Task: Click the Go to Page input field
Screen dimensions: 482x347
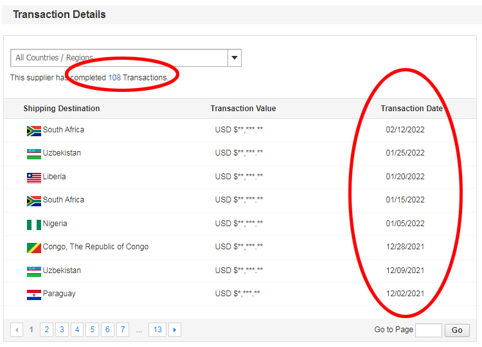Action: pos(428,330)
